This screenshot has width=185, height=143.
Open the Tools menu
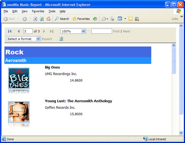click(52, 11)
